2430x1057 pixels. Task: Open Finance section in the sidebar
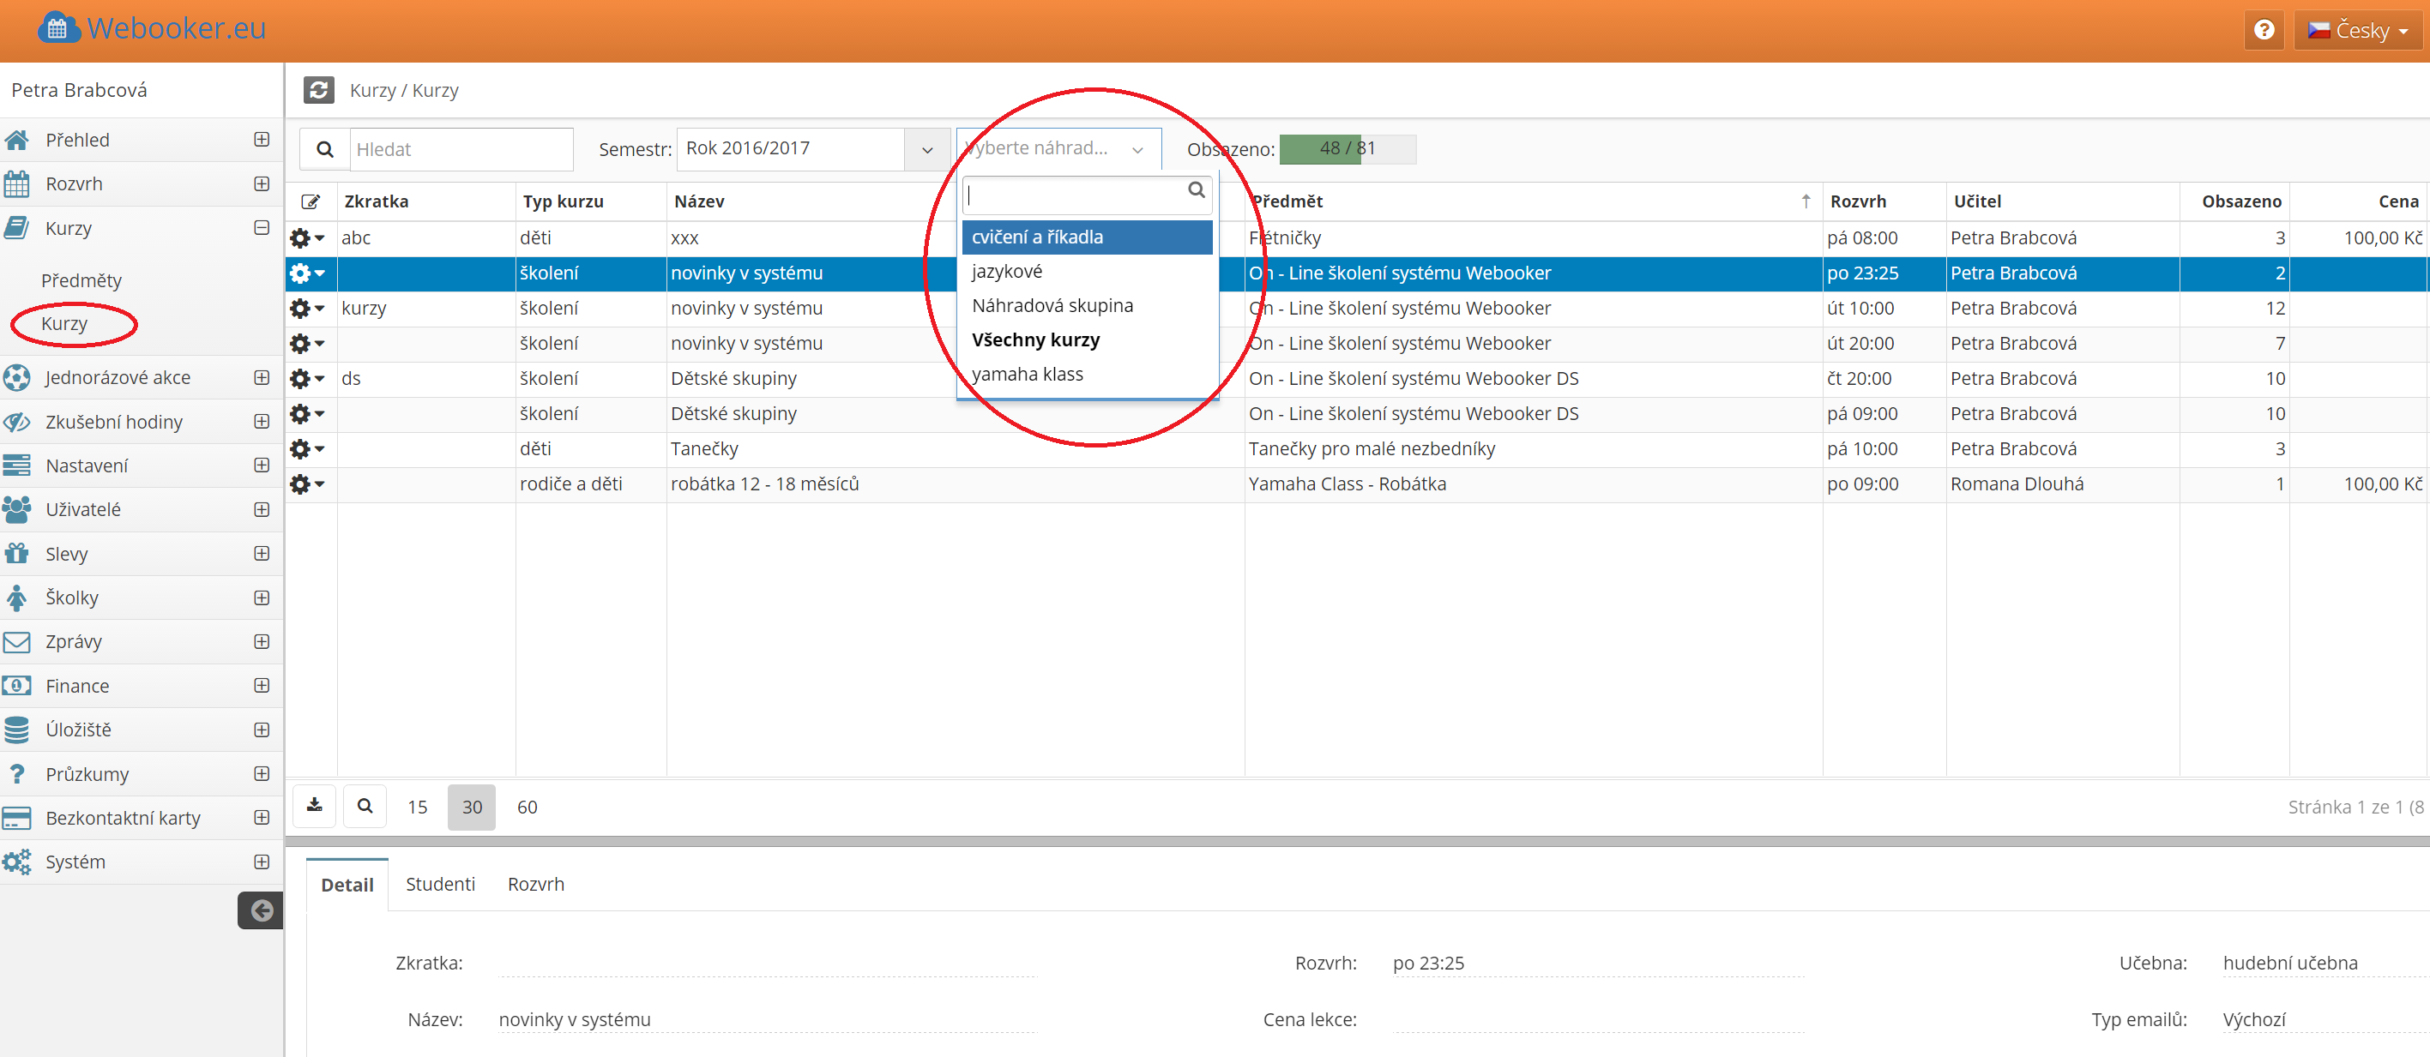click(77, 686)
